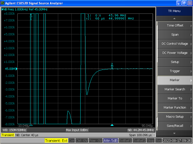
Task: Click the Svc status indicator
Action: (x=158, y=141)
